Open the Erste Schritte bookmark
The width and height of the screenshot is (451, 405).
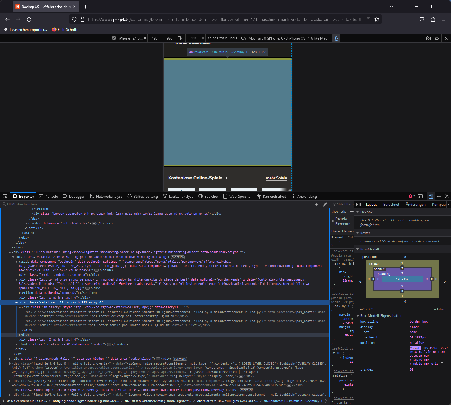coord(65,30)
